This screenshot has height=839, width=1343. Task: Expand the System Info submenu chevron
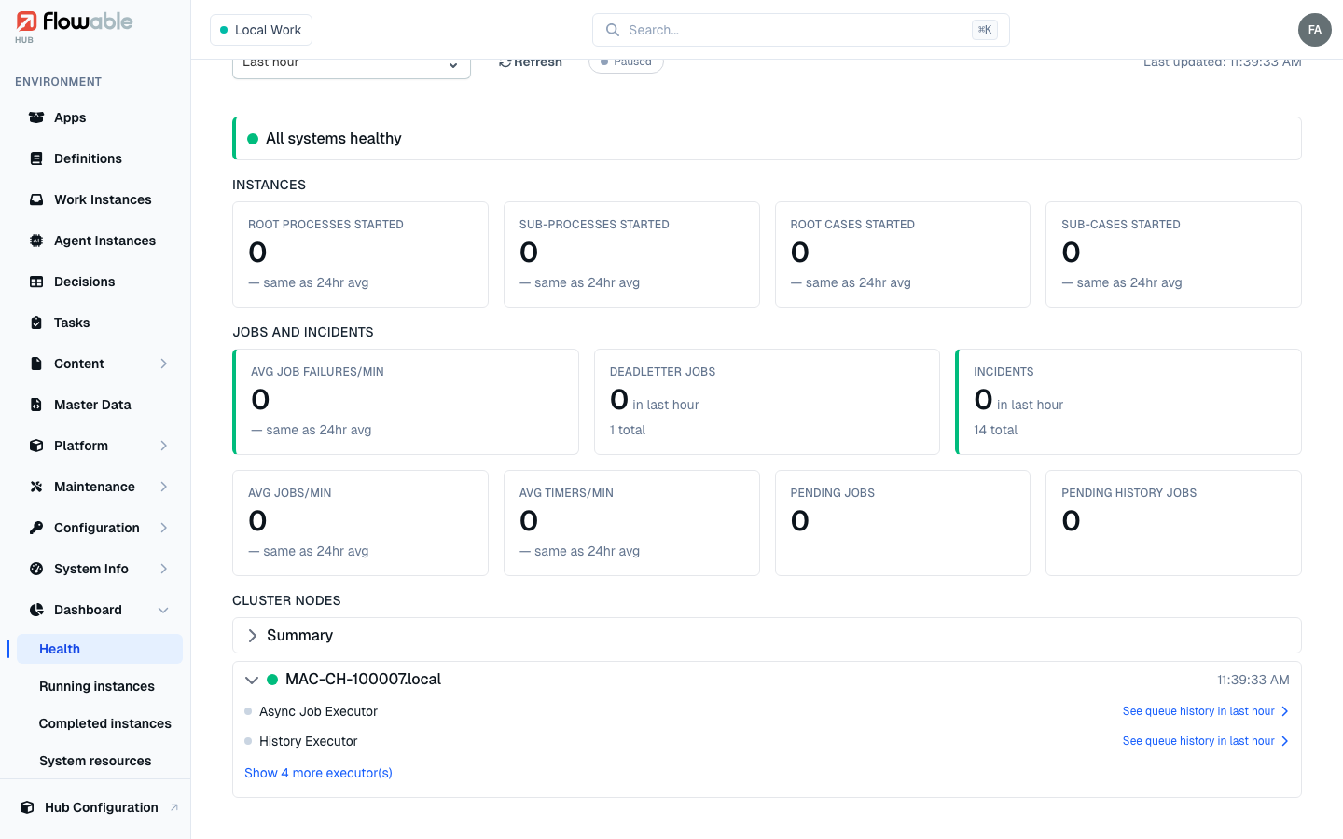tap(163, 569)
